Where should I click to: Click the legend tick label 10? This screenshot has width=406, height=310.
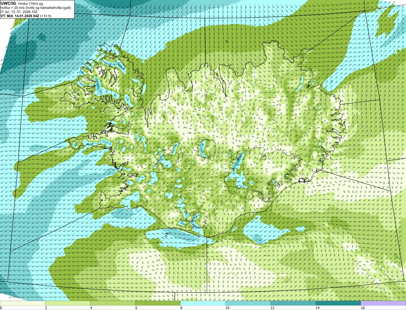[x=227, y=308]
